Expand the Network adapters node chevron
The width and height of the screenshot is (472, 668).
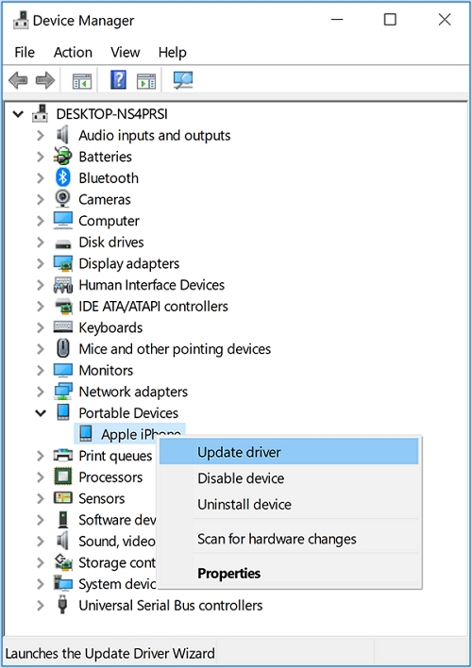click(x=41, y=392)
